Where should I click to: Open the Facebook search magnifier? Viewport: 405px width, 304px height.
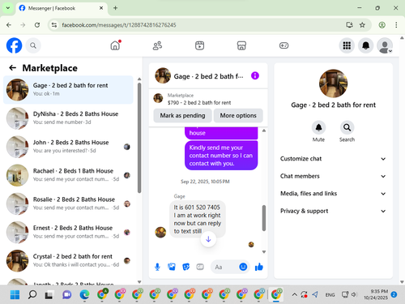point(33,45)
